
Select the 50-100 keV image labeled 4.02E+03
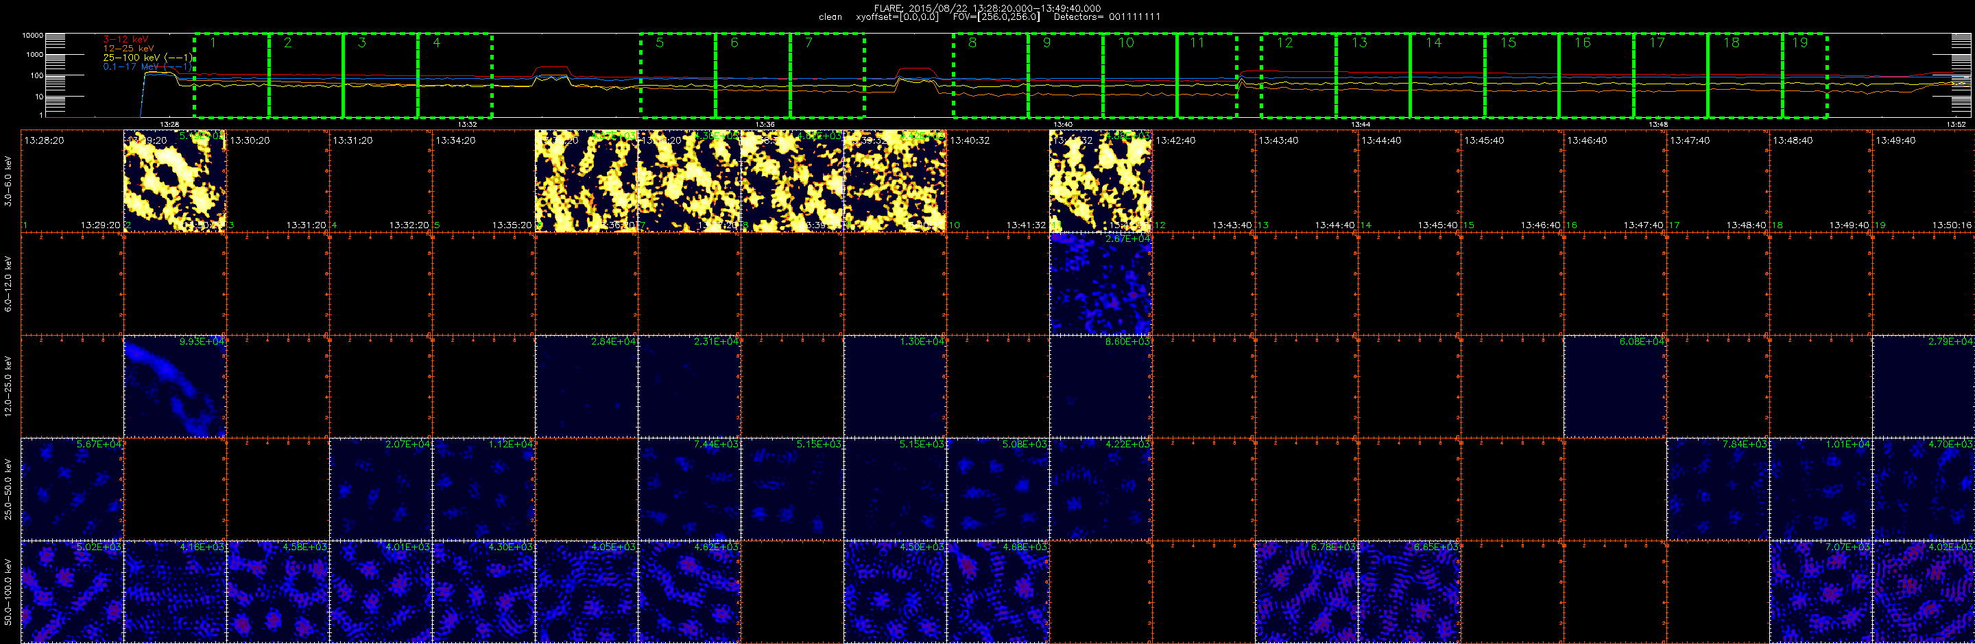[x=1924, y=592]
